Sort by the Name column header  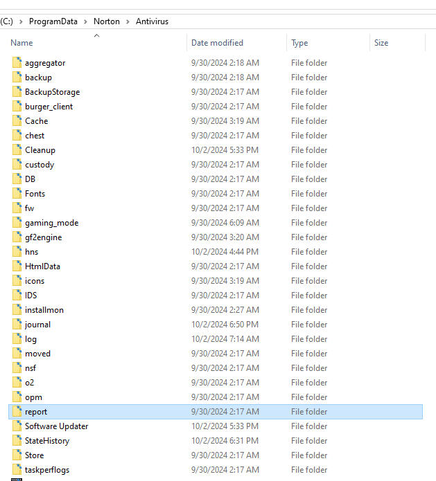tap(21, 43)
